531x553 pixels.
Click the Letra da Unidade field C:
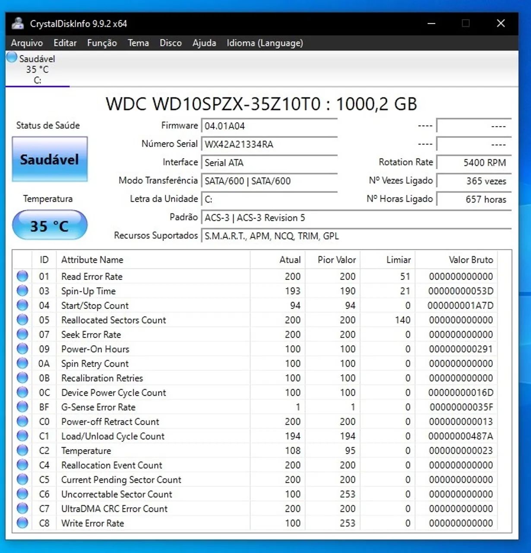(269, 199)
